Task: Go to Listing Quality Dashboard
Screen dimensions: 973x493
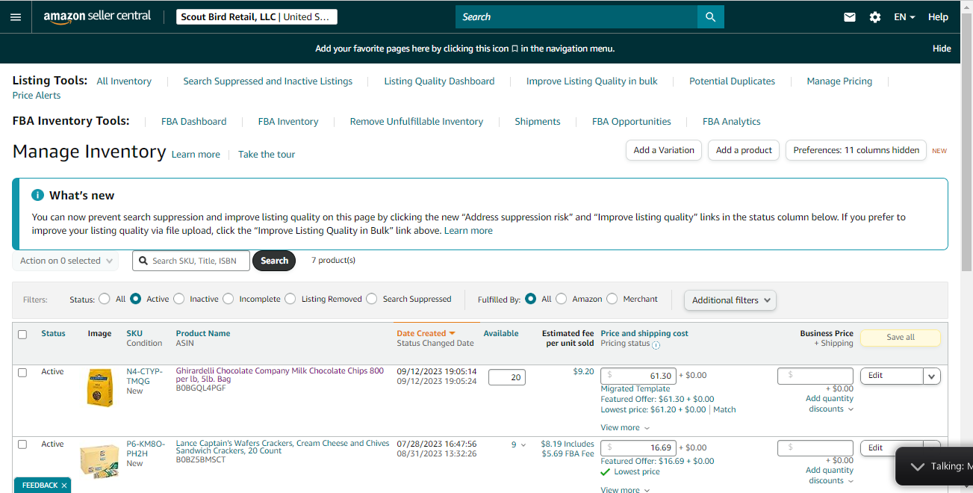Action: (x=439, y=81)
